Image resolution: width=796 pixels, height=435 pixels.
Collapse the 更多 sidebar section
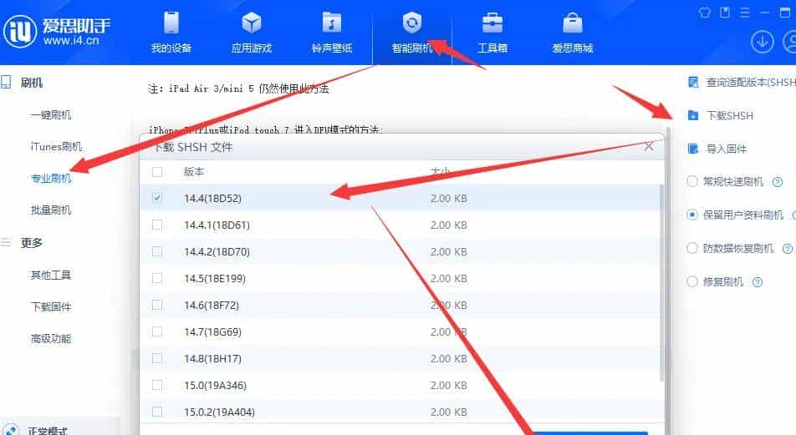pyautogui.click(x=32, y=243)
